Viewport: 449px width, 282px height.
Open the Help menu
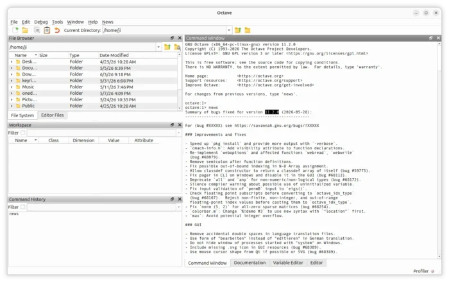[93, 22]
